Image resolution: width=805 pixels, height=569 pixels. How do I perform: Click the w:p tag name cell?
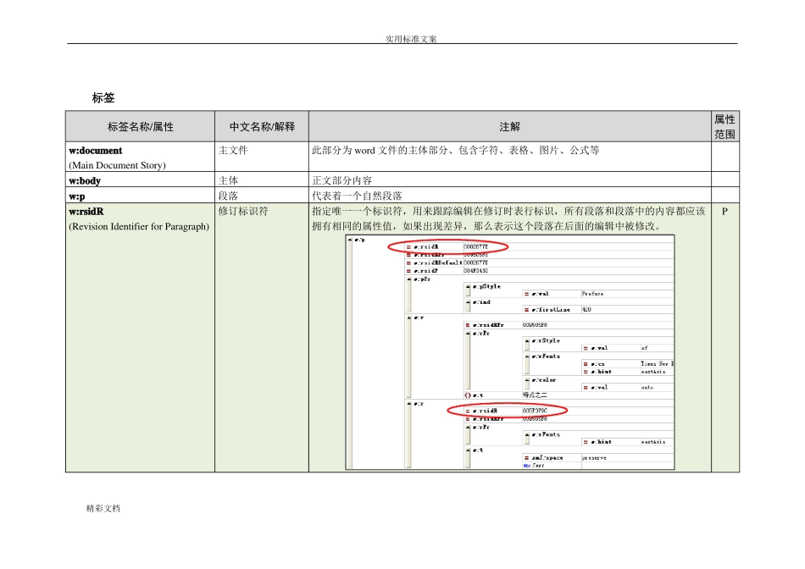click(77, 196)
